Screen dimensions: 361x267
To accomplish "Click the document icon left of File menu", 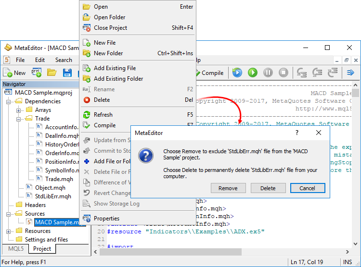I will pos(7,60).
